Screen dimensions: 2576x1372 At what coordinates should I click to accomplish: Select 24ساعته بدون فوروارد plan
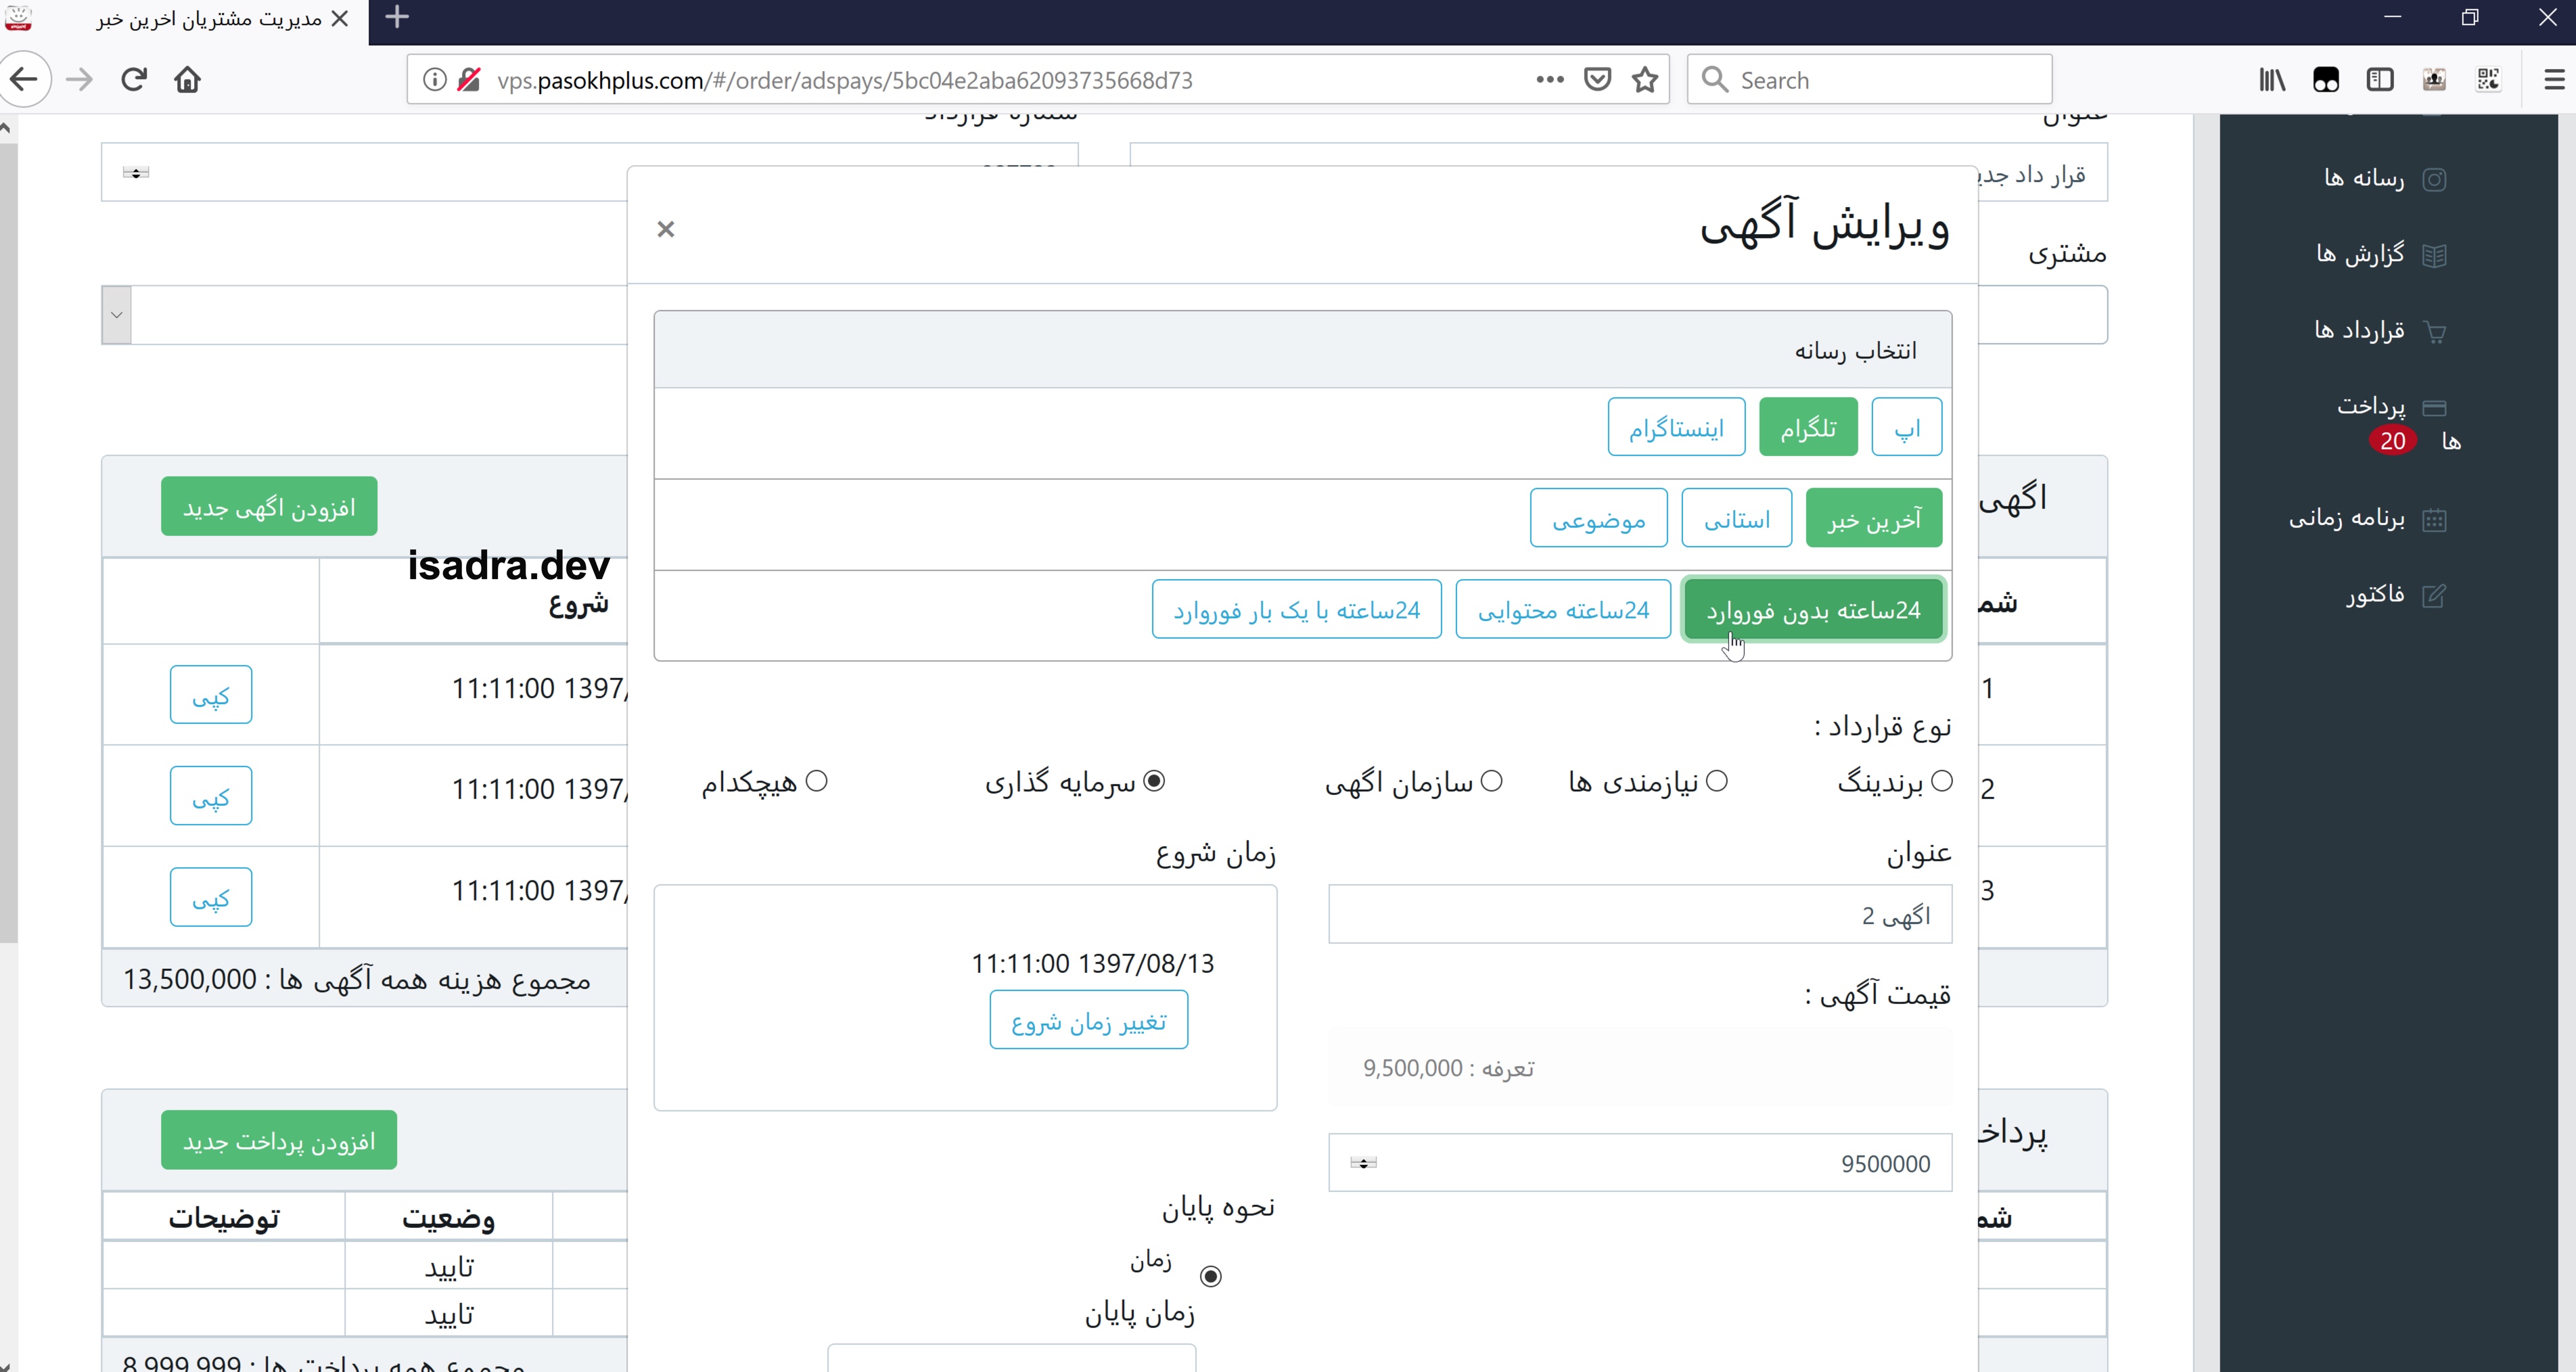tap(1813, 609)
